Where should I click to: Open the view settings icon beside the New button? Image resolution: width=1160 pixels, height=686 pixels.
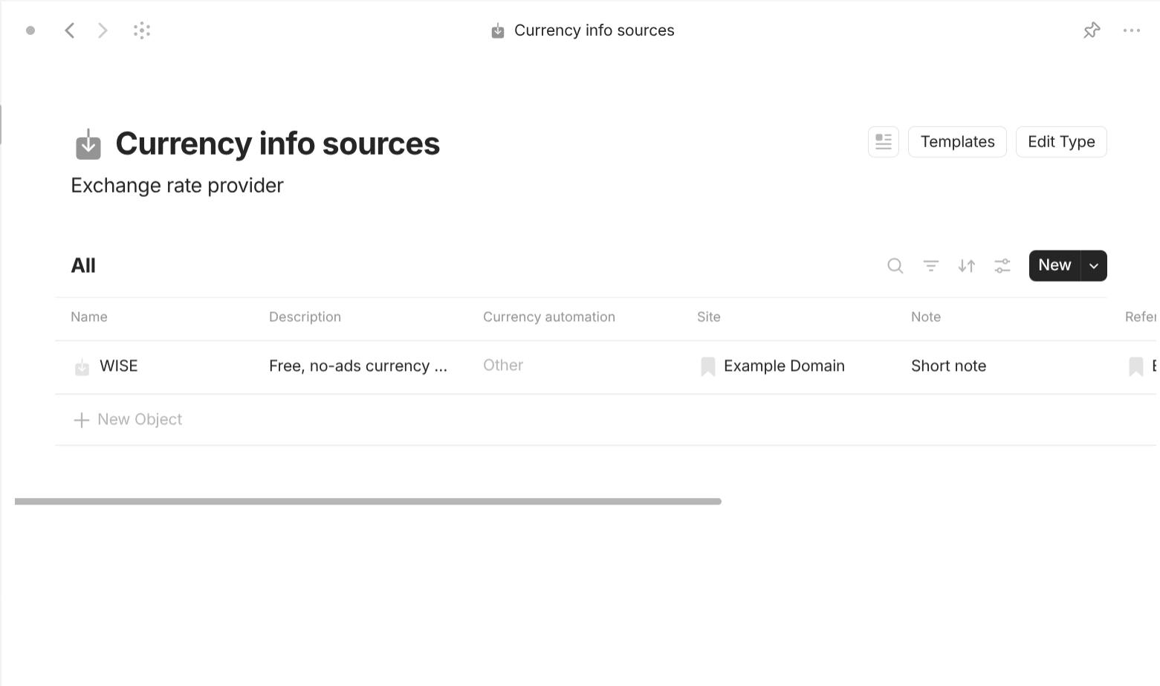pos(1002,265)
